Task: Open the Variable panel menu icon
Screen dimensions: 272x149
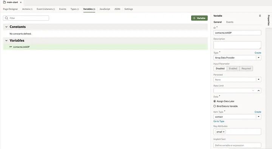Action: coord(260,15)
